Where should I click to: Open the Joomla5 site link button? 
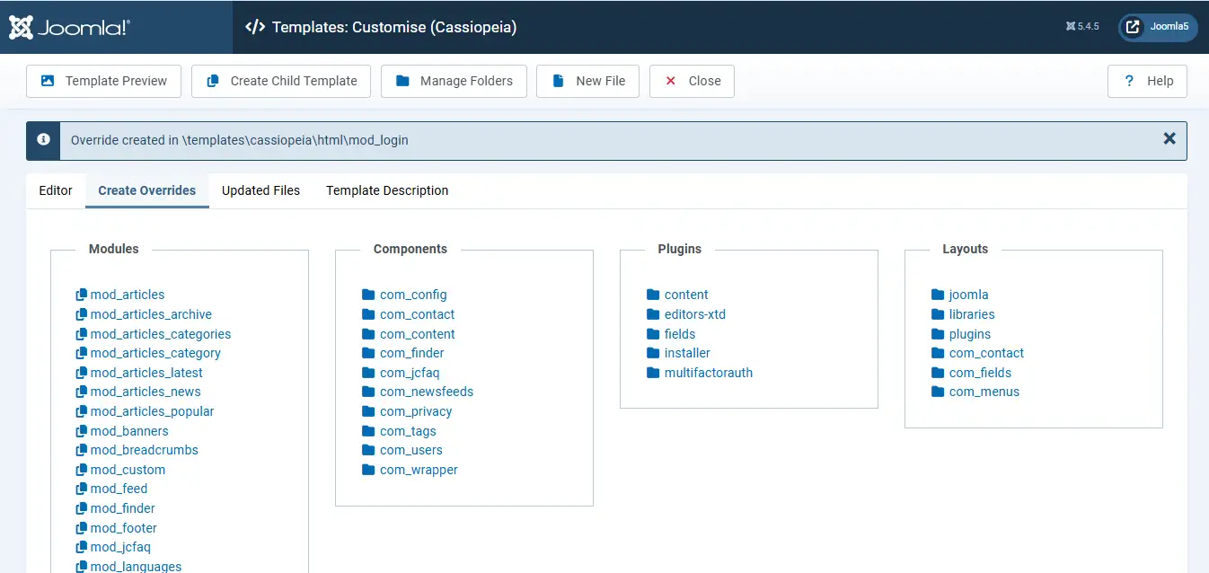point(1158,27)
